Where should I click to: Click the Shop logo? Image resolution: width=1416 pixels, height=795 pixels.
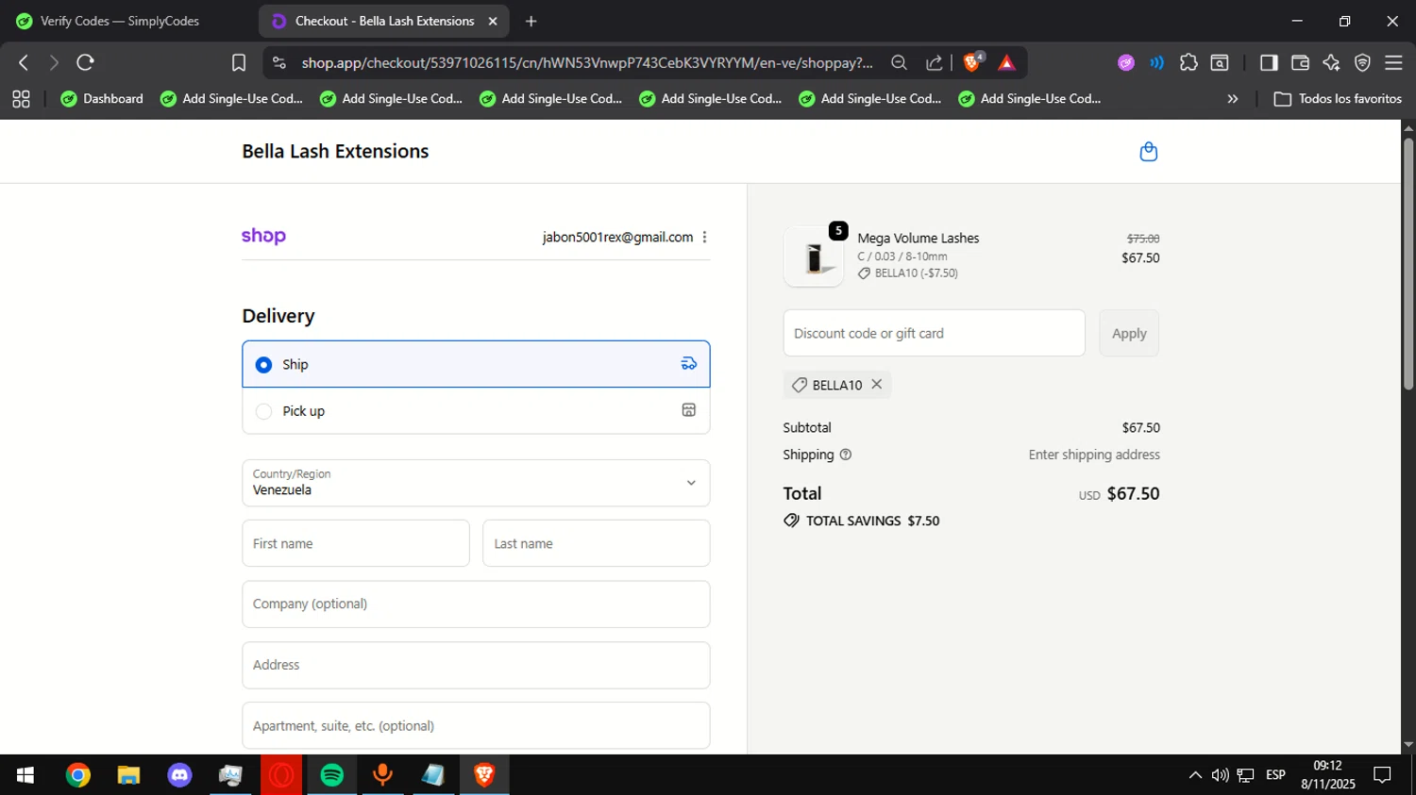(x=263, y=237)
